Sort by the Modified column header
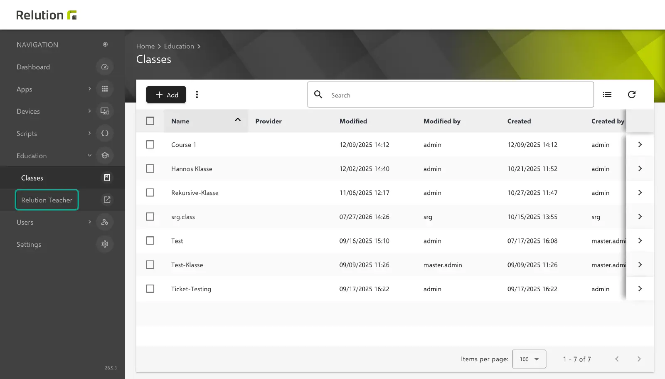This screenshot has height=379, width=665. (x=353, y=121)
